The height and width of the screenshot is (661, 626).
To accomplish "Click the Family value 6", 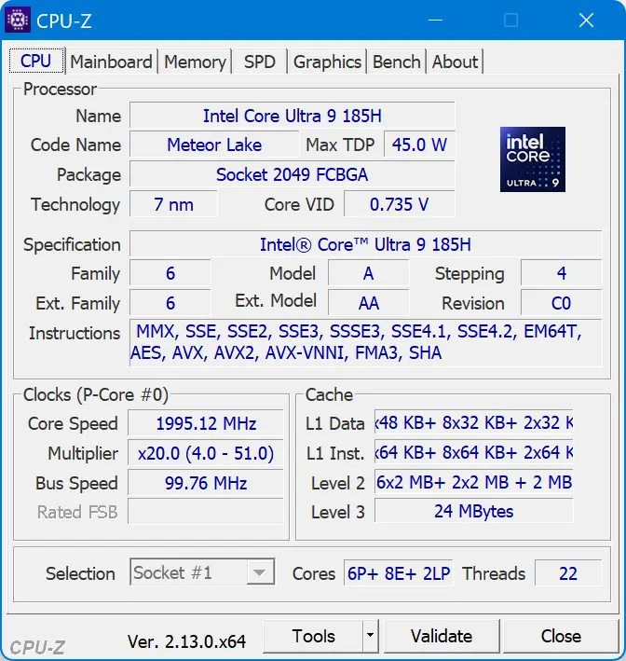I will coord(170,273).
